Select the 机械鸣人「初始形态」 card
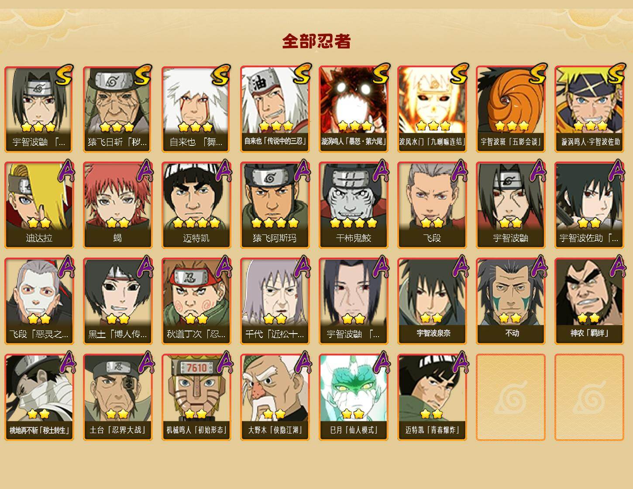The width and height of the screenshot is (633, 489). [196, 397]
